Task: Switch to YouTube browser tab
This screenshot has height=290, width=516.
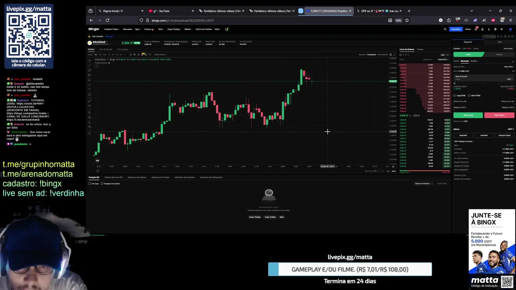Action: pos(169,11)
